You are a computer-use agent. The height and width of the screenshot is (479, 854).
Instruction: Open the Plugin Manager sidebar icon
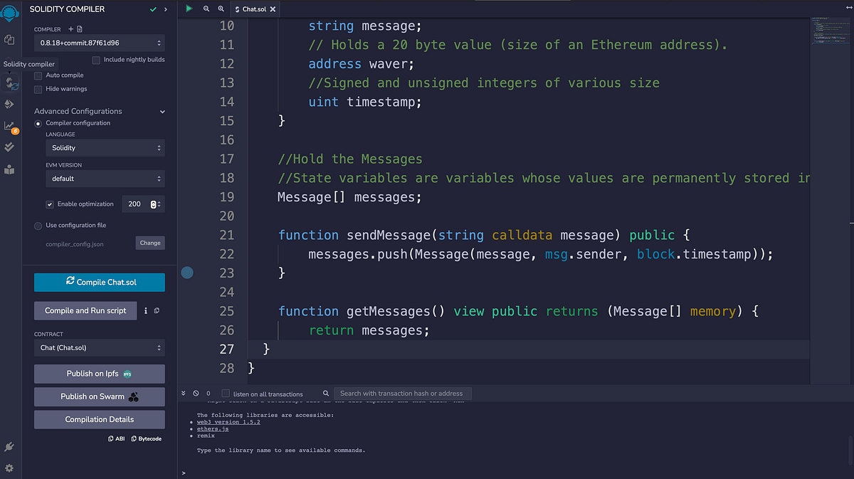[x=9, y=447]
